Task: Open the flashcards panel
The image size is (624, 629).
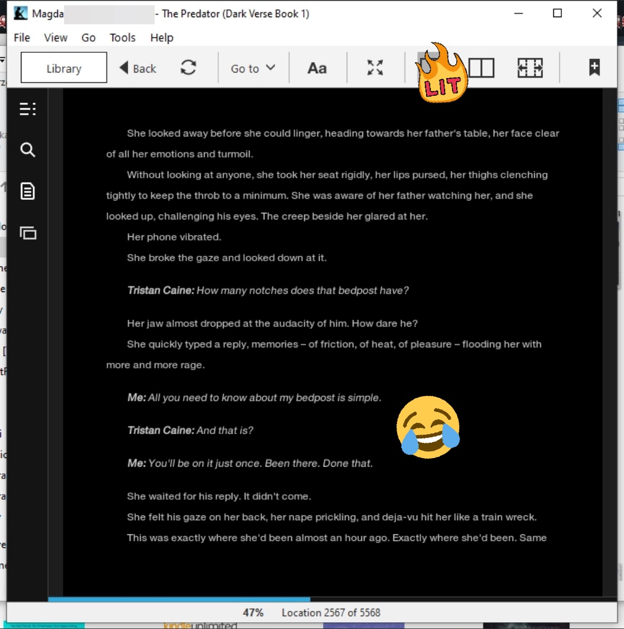Action: [x=28, y=232]
